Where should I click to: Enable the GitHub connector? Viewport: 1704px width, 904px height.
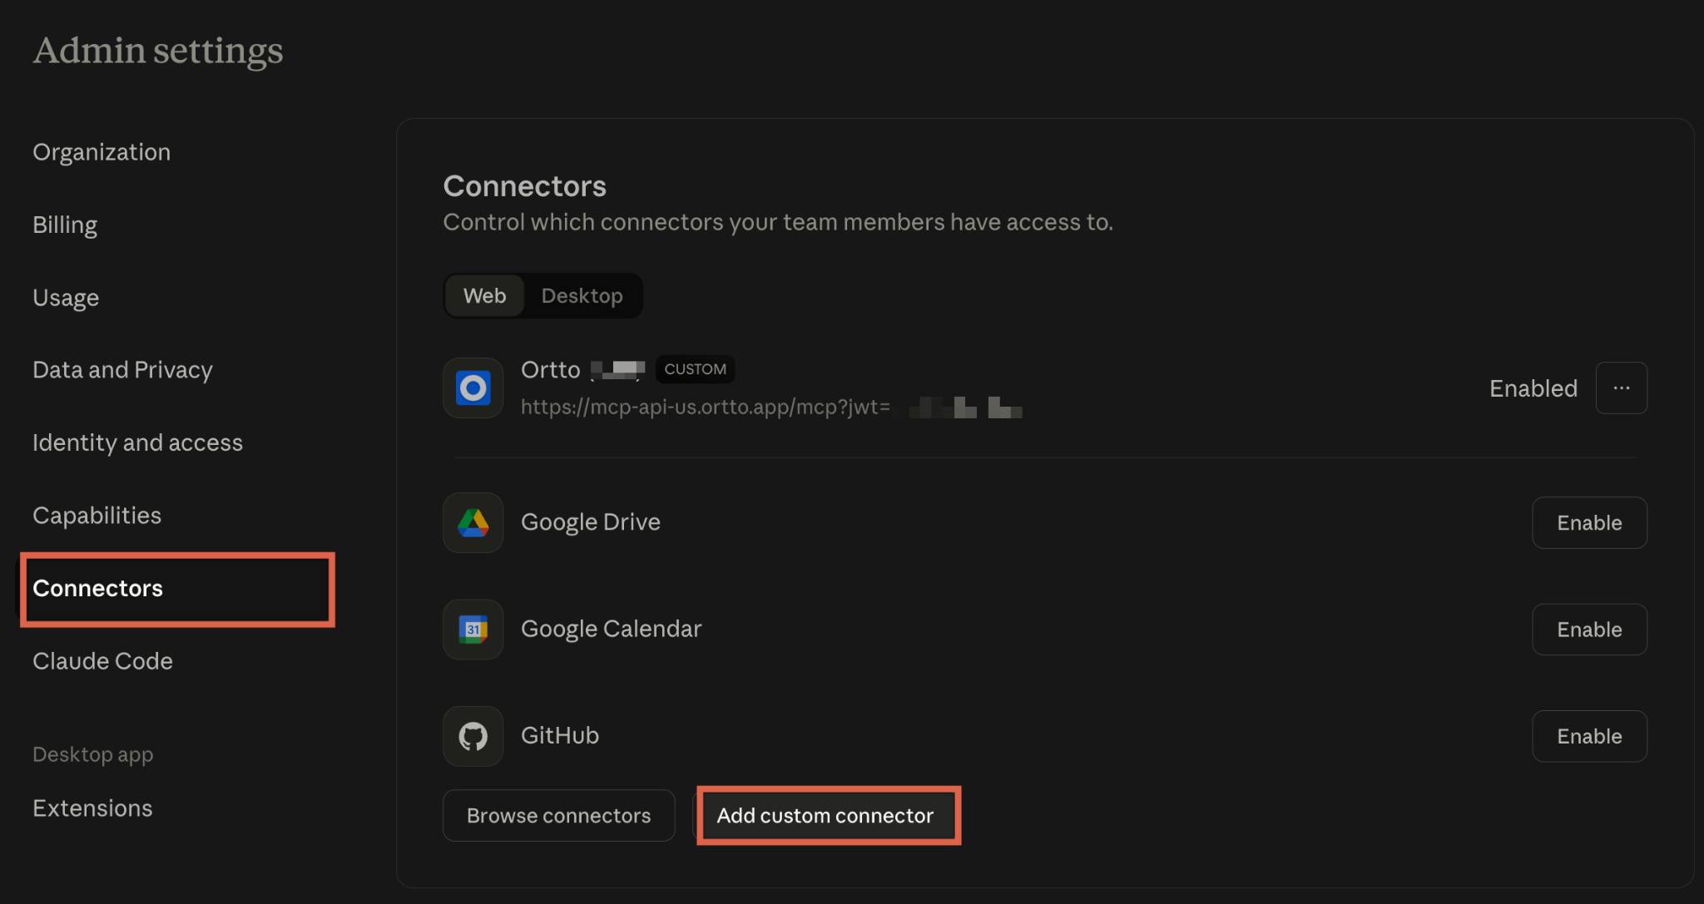click(1588, 736)
